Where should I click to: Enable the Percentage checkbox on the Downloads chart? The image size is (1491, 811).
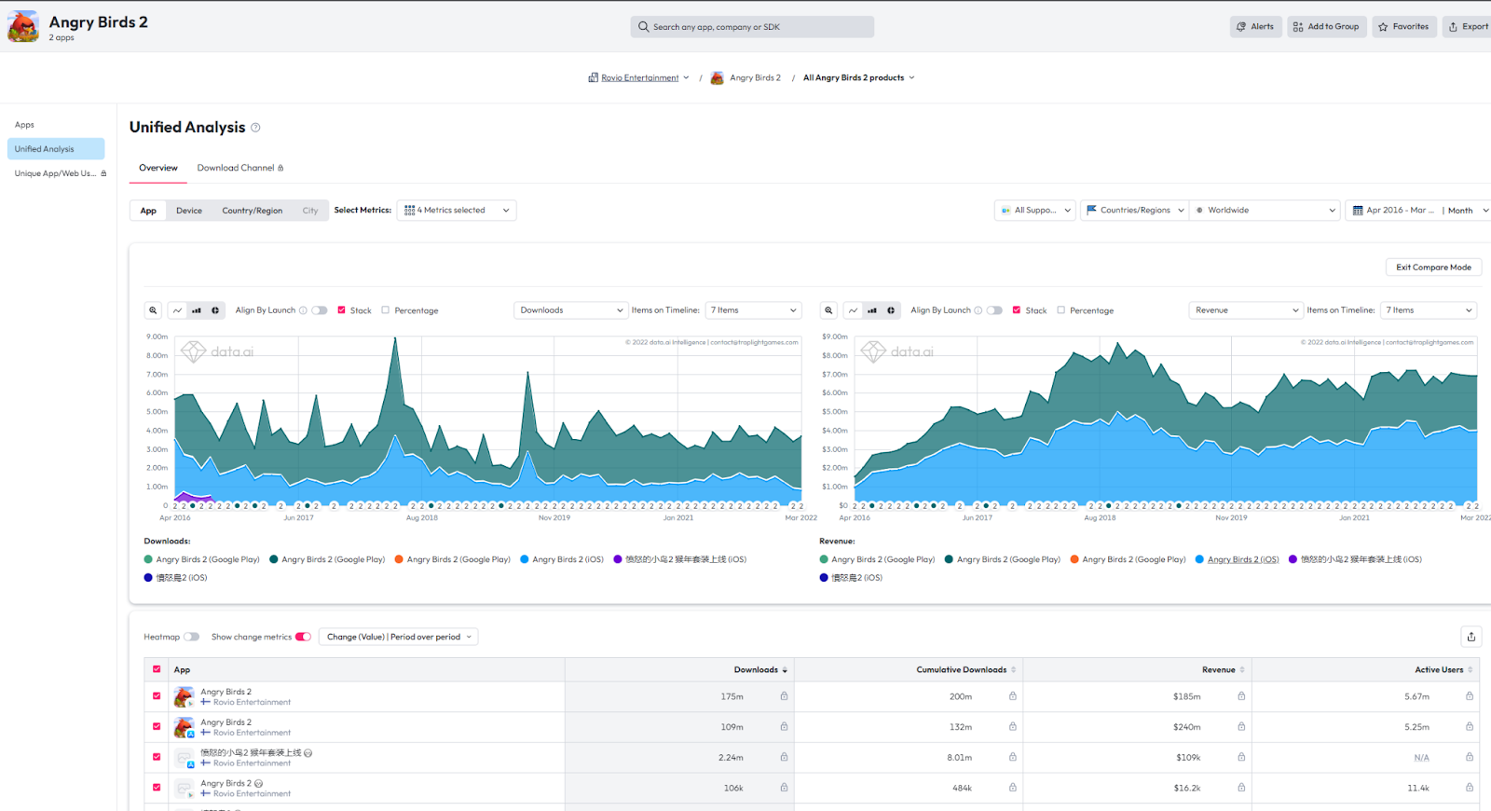click(386, 310)
